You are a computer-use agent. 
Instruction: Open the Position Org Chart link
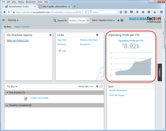coord(88,40)
